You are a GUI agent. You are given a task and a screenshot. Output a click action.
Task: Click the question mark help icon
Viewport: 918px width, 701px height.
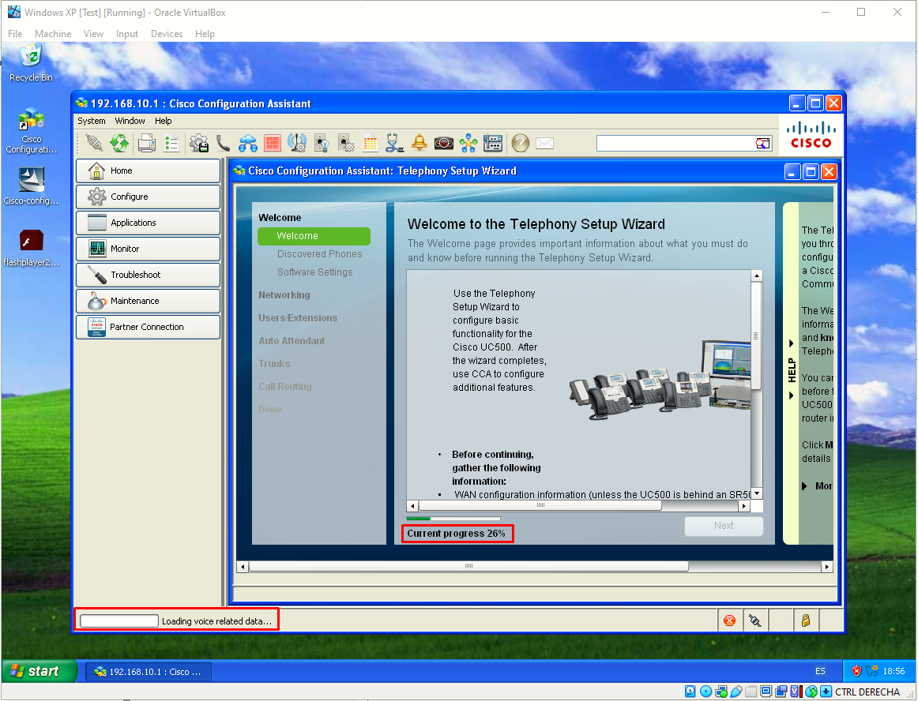click(520, 143)
